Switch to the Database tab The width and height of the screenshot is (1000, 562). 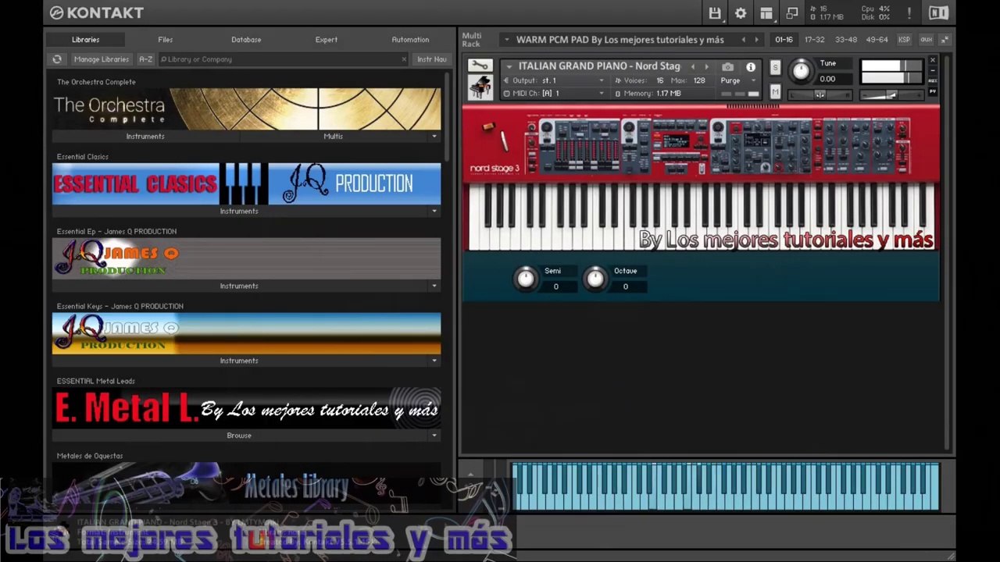(246, 40)
